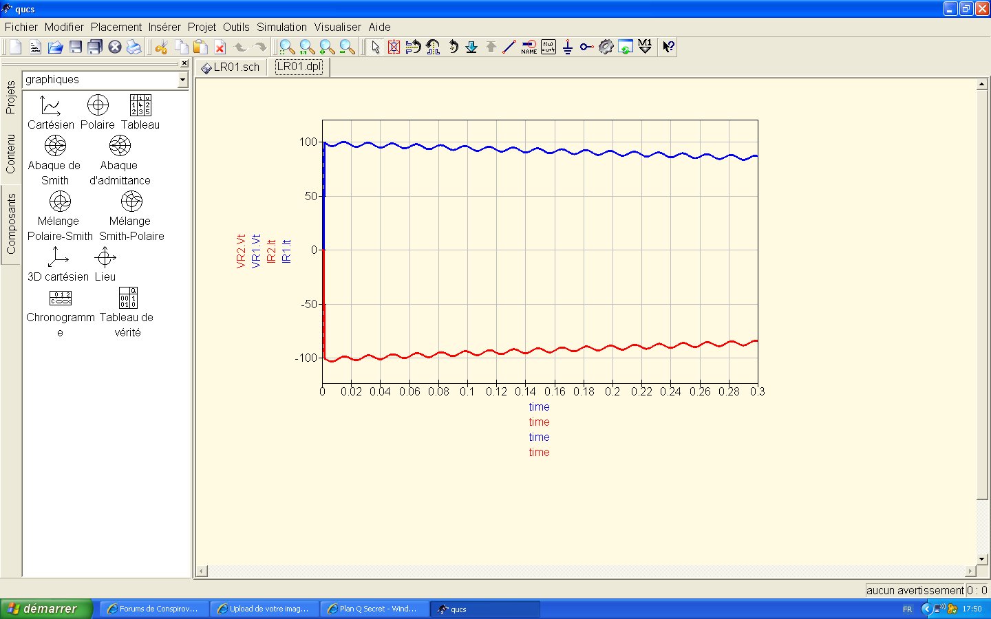Cut selection with the scissors icon
The width and height of the screenshot is (991, 619).
(162, 47)
